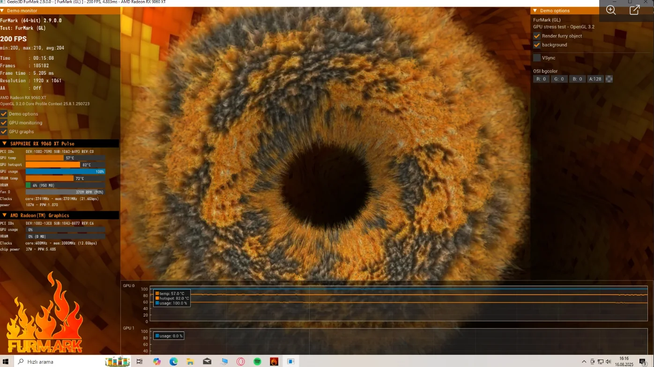Click the Frame time value line
Image resolution: width=654 pixels, height=367 pixels.
coord(27,73)
